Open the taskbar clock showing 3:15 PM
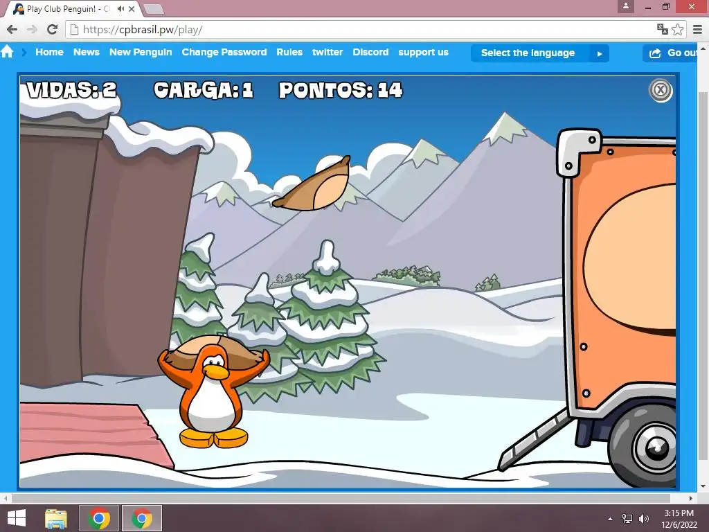Viewport: 709px width, 532px height. 679,518
